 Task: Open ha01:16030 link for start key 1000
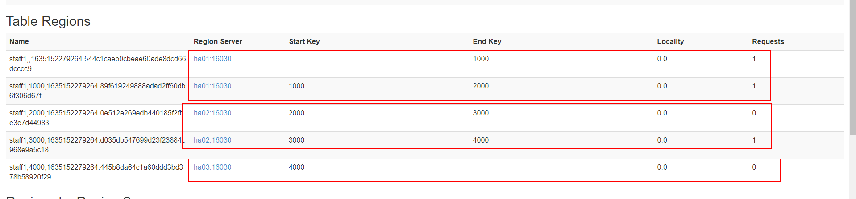pos(212,86)
